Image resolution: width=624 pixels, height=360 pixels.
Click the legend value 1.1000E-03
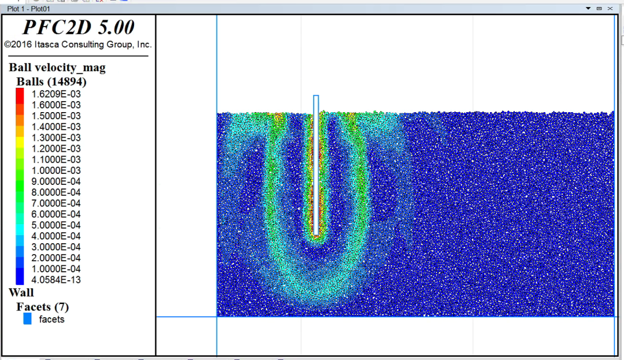[x=56, y=159]
